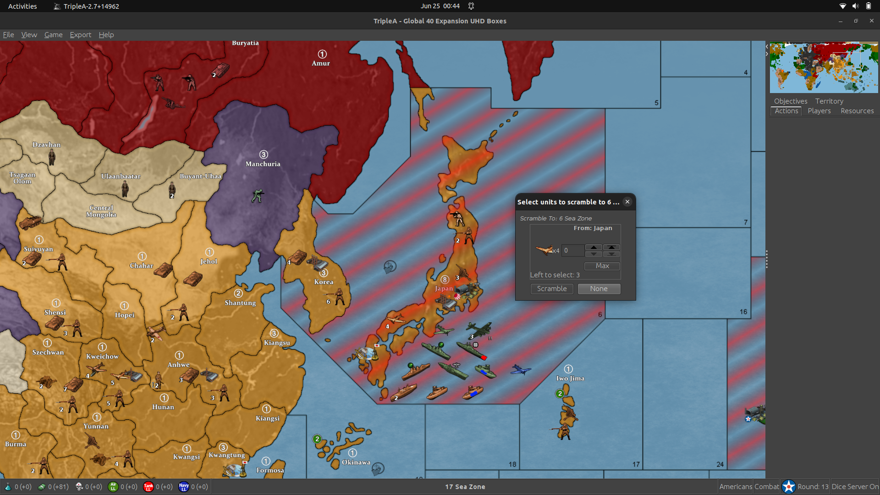Click the 17 Sea Zone status text

coord(465,487)
